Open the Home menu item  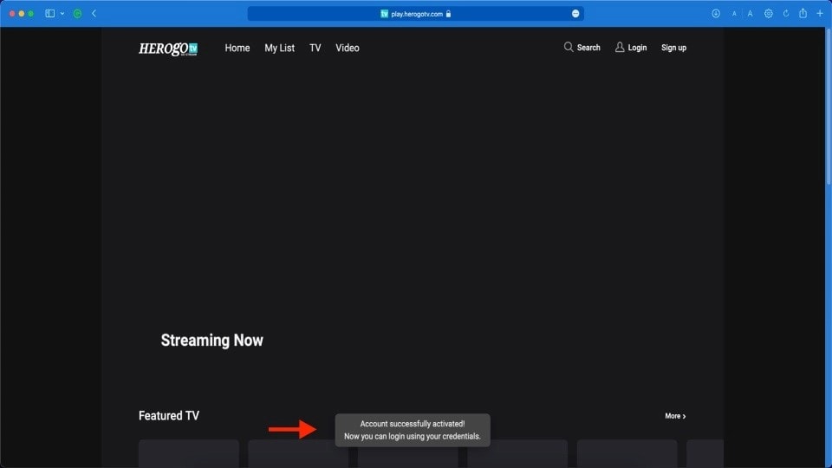point(237,48)
